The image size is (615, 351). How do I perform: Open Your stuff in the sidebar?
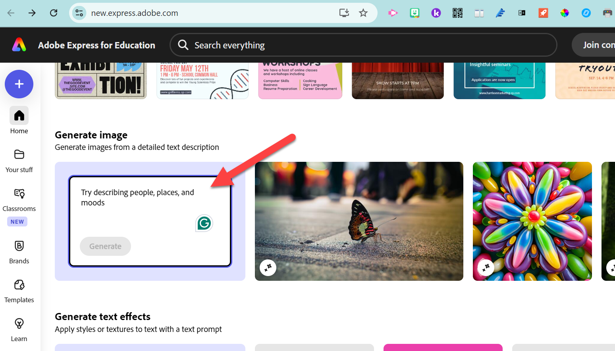[19, 161]
